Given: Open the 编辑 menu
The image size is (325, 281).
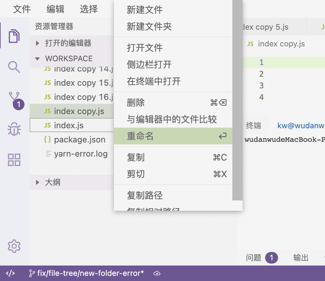Looking at the screenshot, I should 55,9.
